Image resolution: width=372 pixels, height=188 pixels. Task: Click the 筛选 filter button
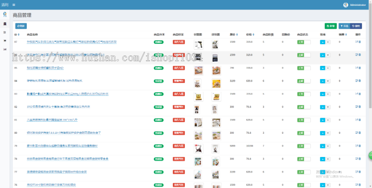344,26
